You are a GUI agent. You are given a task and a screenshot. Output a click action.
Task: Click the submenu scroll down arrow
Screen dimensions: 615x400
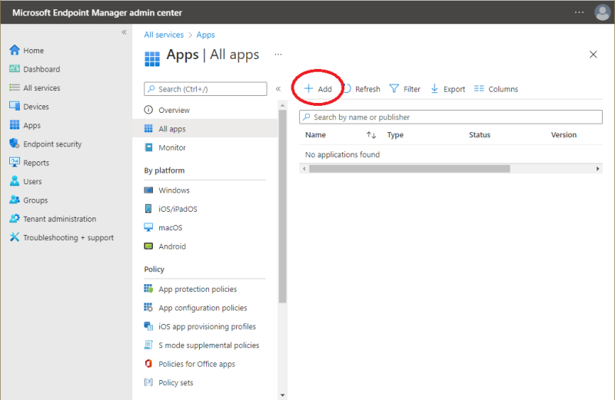(x=282, y=395)
